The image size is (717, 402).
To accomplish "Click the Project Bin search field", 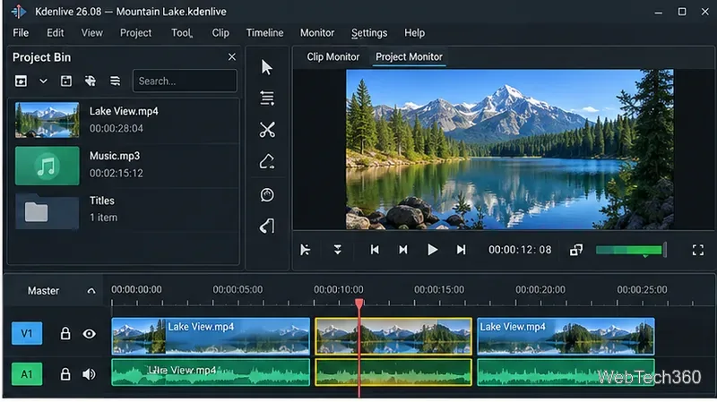I will point(185,81).
